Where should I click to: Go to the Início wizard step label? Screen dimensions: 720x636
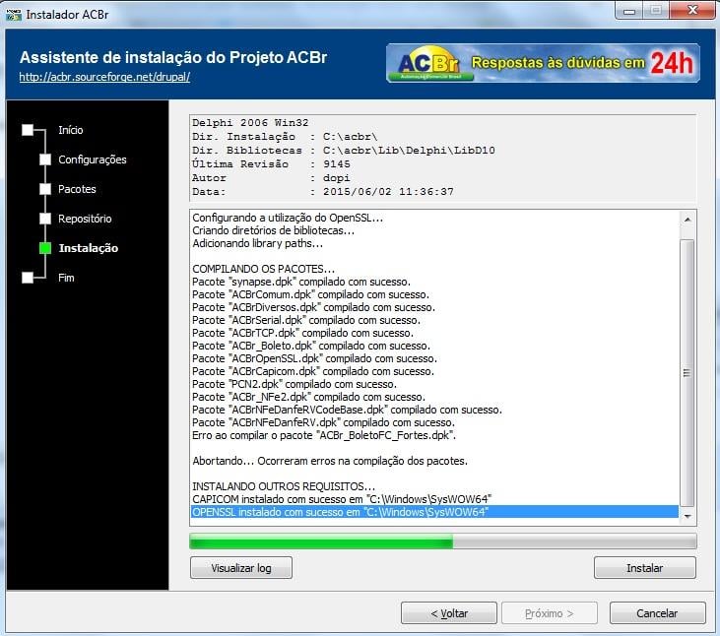(71, 130)
